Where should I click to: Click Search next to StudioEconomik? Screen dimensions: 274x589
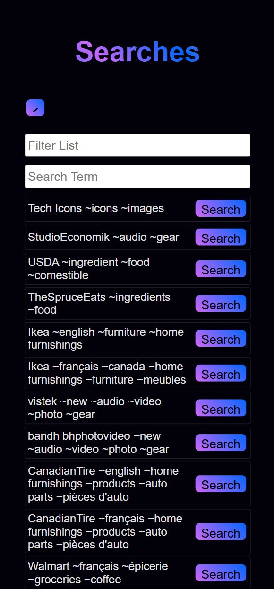[x=221, y=237]
